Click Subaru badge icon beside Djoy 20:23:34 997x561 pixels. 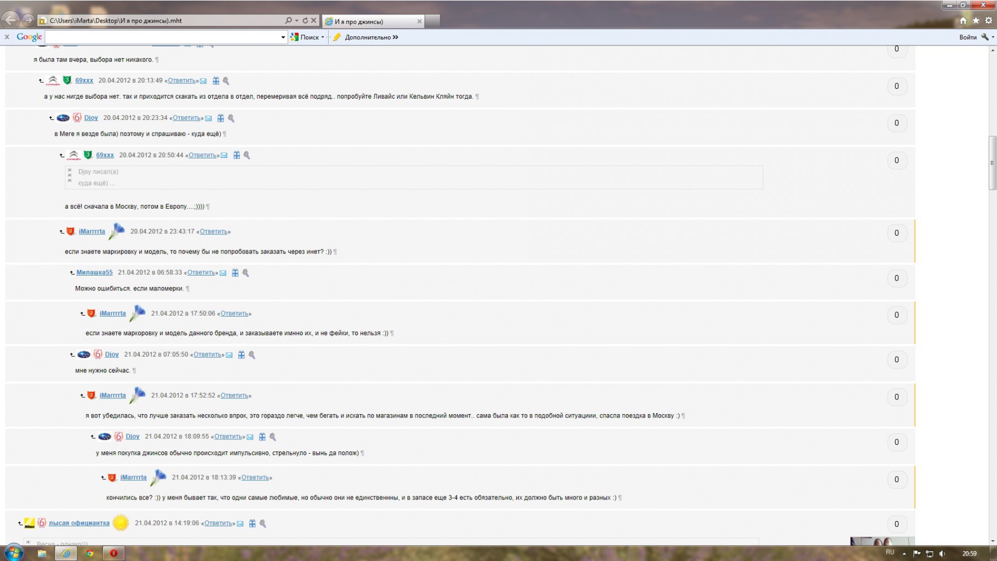point(64,118)
